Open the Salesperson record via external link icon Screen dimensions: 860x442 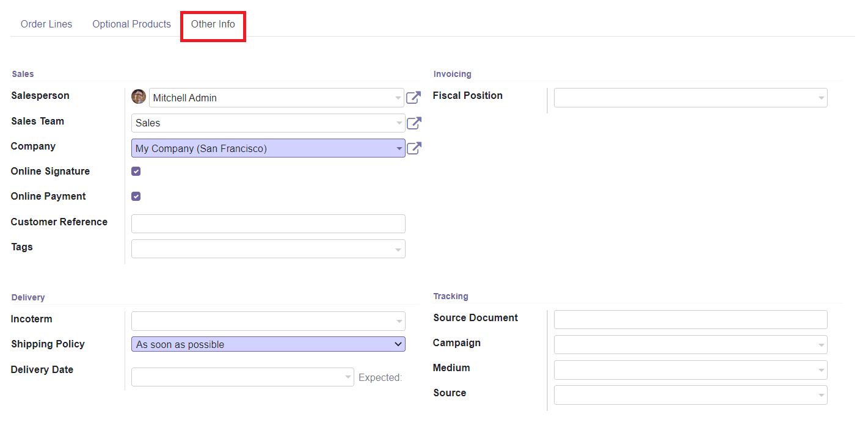(414, 97)
